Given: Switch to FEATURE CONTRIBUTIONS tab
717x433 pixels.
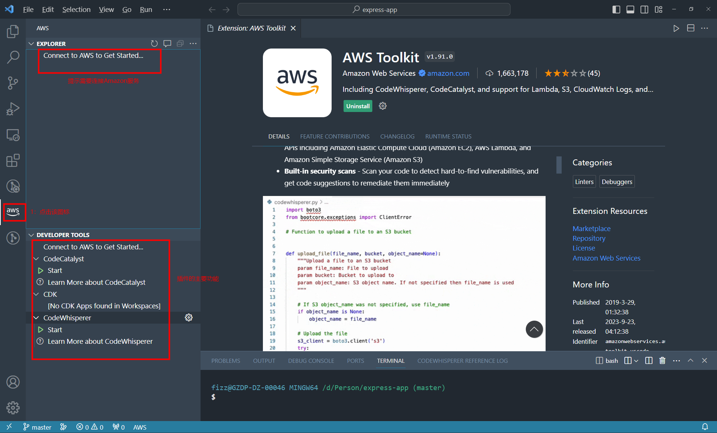Looking at the screenshot, I should 335,137.
